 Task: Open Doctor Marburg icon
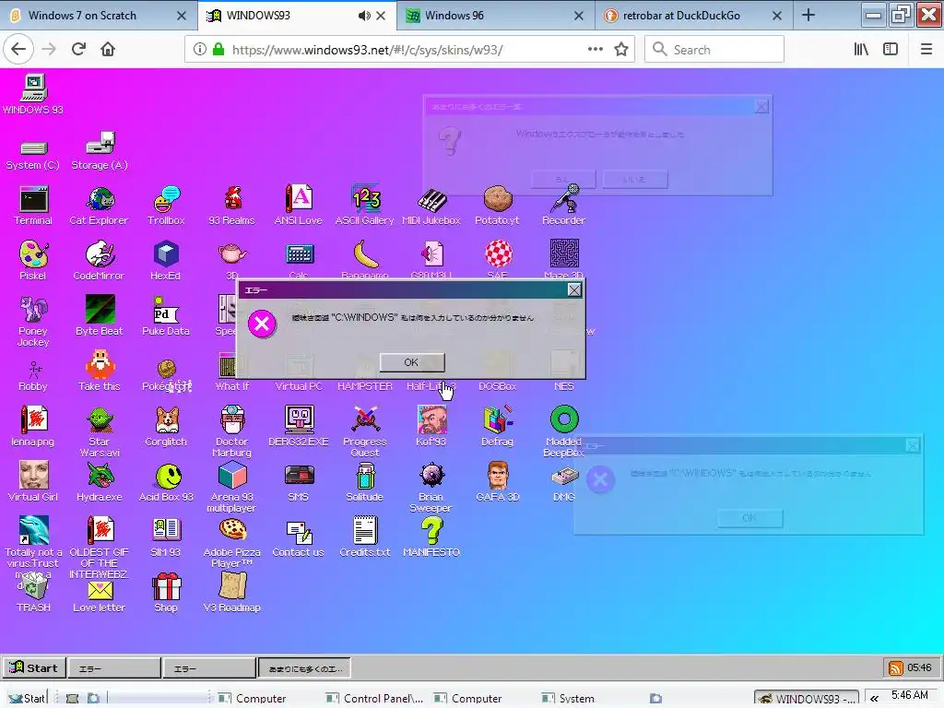pyautogui.click(x=232, y=431)
